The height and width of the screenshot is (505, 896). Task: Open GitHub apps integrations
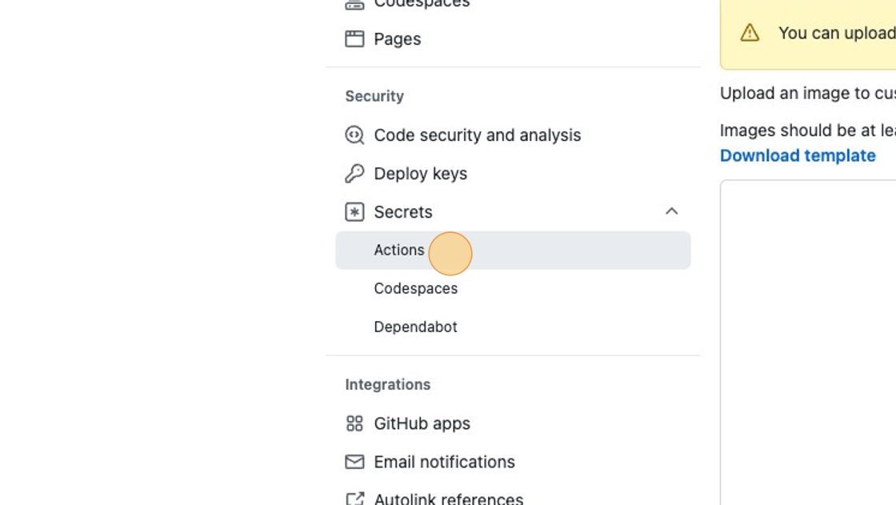(x=422, y=423)
